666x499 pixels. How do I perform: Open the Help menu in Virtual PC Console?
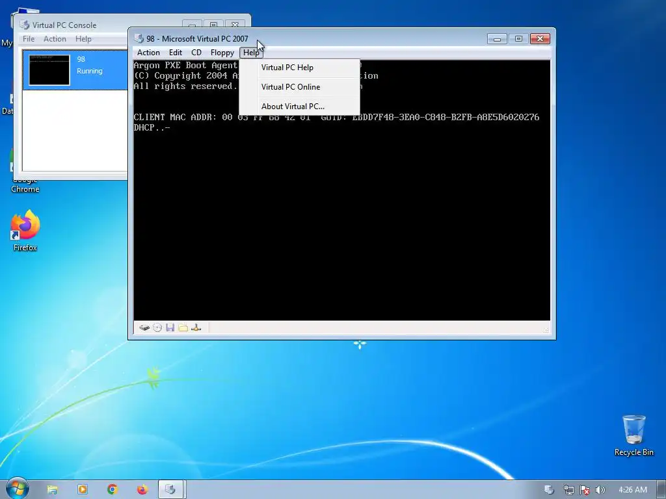coord(83,38)
